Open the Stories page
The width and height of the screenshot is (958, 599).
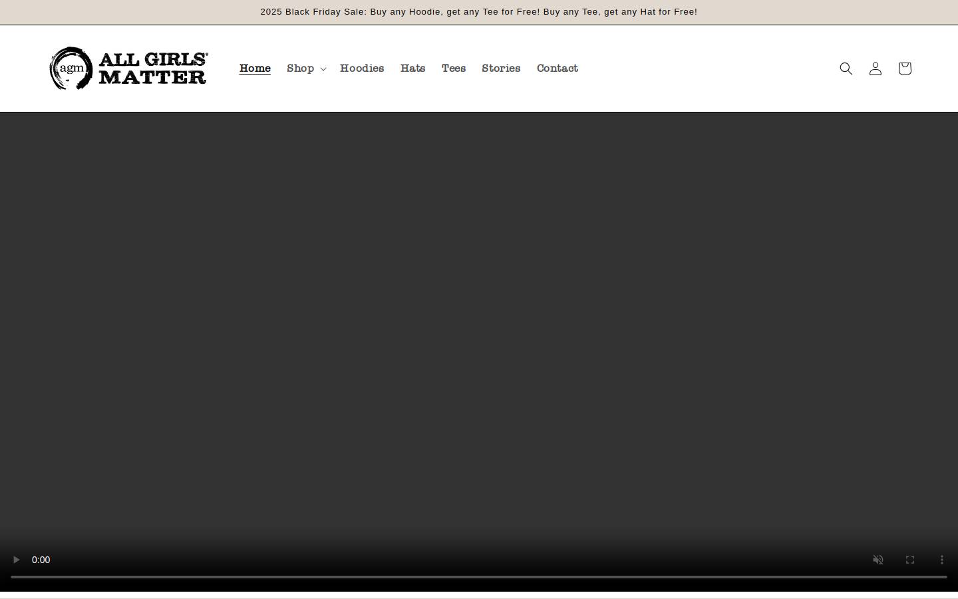click(x=501, y=69)
